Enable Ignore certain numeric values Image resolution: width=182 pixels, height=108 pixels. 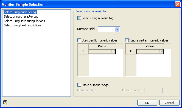click(127, 40)
